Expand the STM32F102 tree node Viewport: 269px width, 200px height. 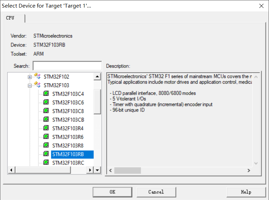[30, 77]
